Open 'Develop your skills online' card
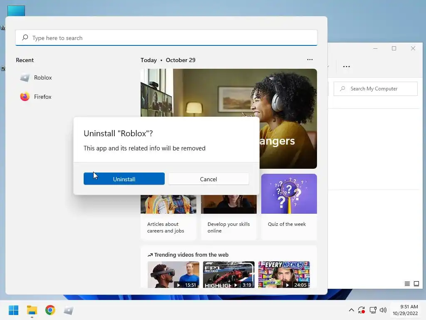 229,217
